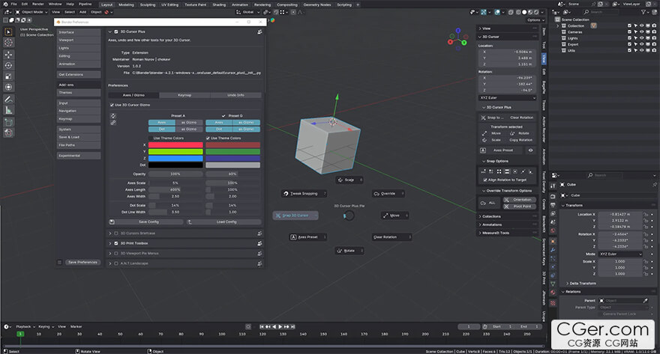Expand the Collection tree item
The image size is (660, 354).
(558, 26)
